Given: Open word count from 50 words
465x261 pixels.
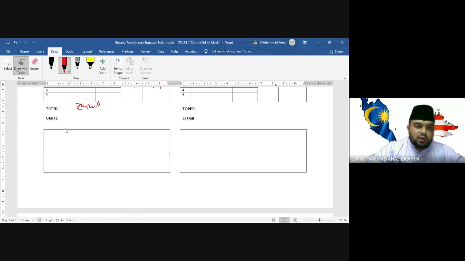Looking at the screenshot, I should pyautogui.click(x=27, y=220).
